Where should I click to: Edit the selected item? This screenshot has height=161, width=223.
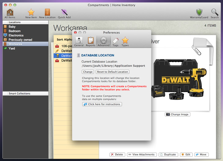[x=186, y=155]
